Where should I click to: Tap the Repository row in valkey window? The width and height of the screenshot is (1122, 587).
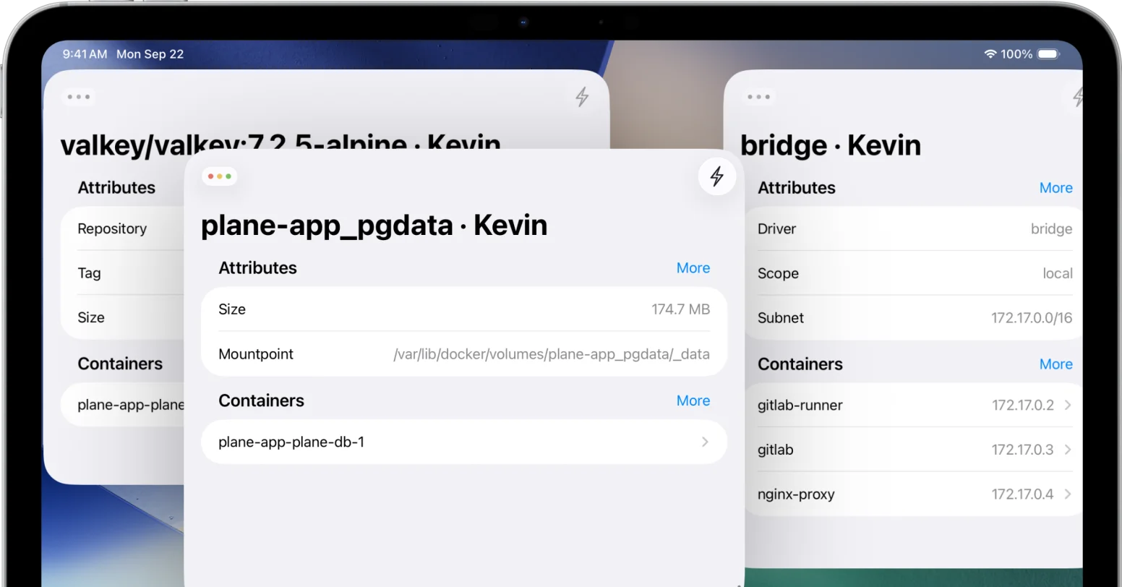click(123, 229)
